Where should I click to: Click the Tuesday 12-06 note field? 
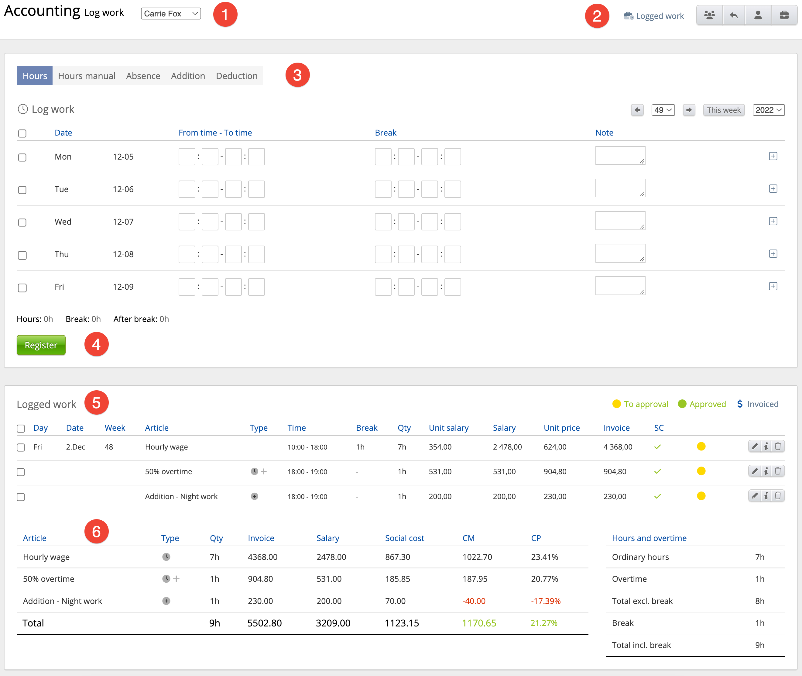pos(620,188)
